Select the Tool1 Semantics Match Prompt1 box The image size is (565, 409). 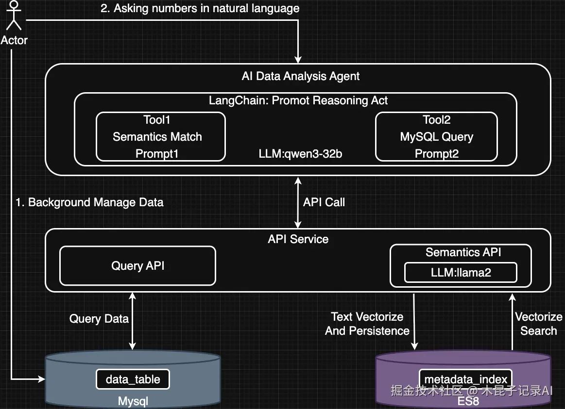point(161,137)
